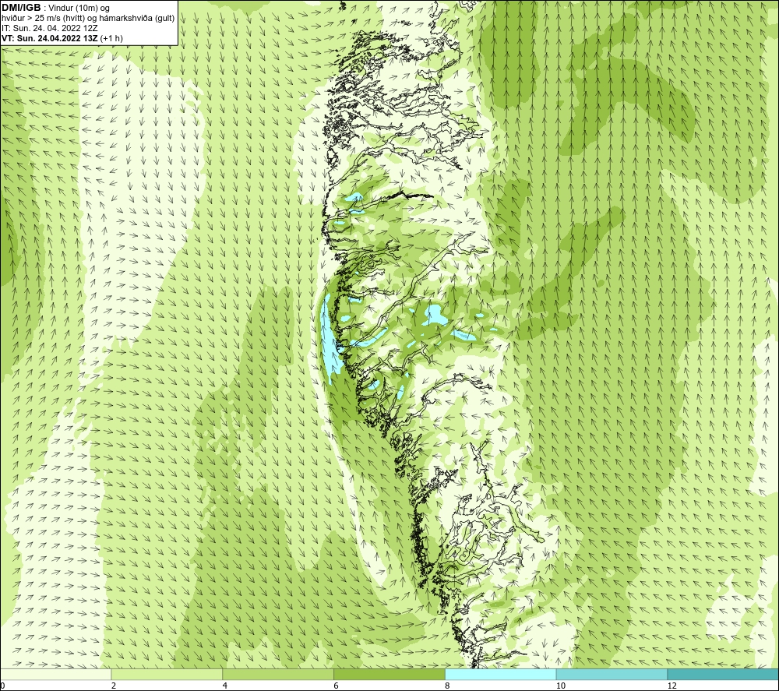
Task: Click the scale label '8'
Action: pos(448,686)
